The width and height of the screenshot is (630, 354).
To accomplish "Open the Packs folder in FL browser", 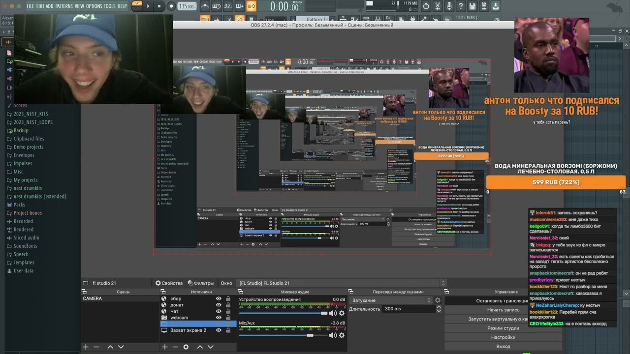I will (x=19, y=205).
